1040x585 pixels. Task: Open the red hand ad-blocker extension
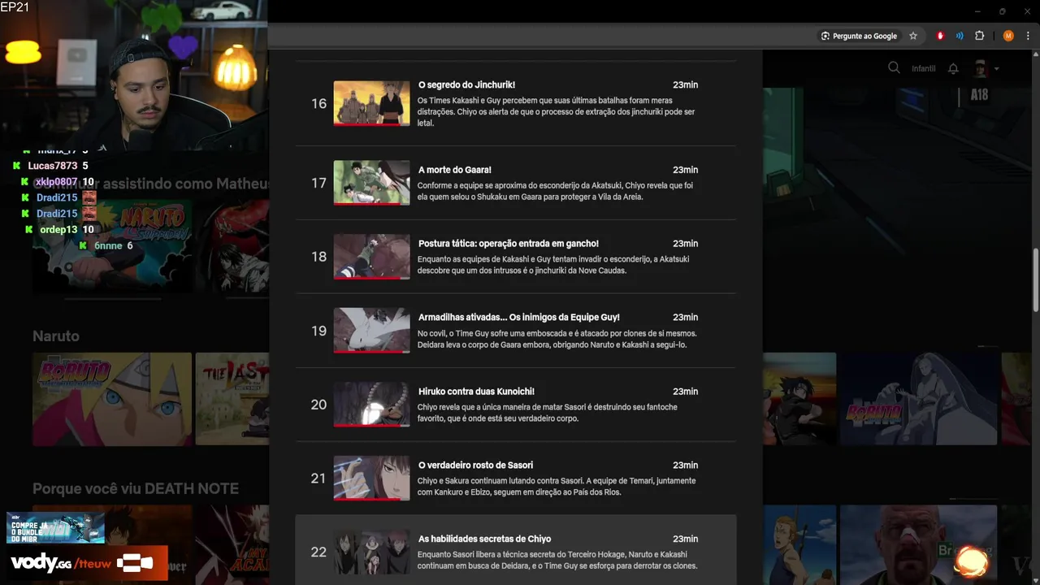coord(941,36)
